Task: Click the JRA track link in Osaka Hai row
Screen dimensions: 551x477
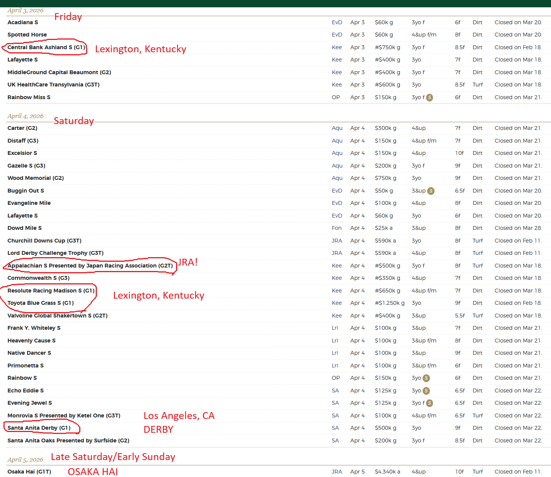Action: coord(337,472)
